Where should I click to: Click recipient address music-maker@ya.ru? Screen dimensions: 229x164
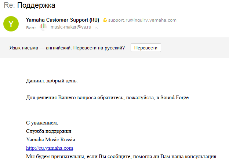[x=72, y=27]
